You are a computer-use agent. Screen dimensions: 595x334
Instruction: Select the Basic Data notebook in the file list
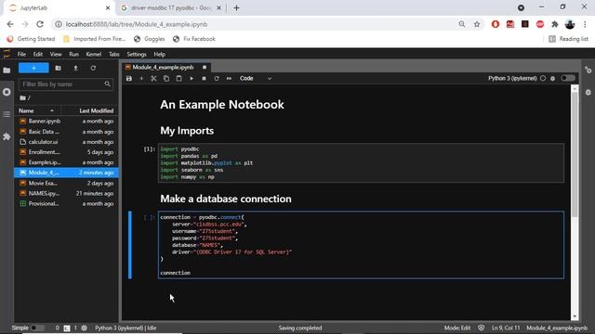pyautogui.click(x=66, y=132)
